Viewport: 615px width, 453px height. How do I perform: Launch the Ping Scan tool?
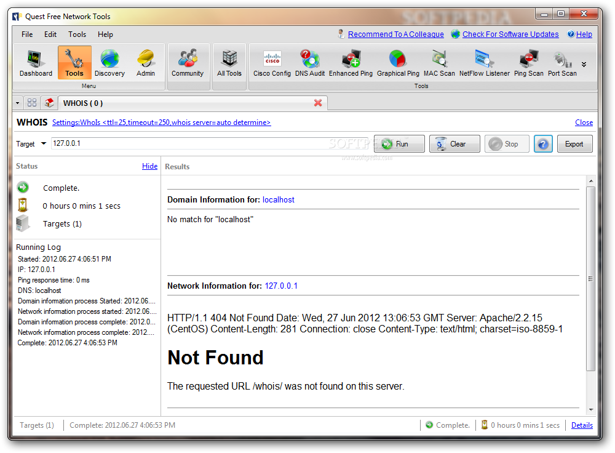(529, 62)
